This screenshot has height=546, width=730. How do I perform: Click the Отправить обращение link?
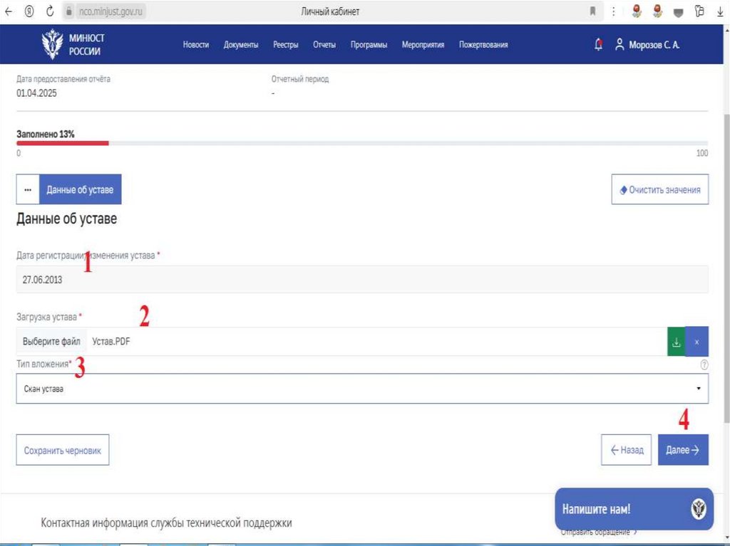pyautogui.click(x=599, y=532)
